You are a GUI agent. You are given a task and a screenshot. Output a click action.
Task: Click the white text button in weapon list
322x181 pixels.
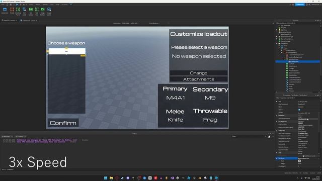[x=66, y=51]
